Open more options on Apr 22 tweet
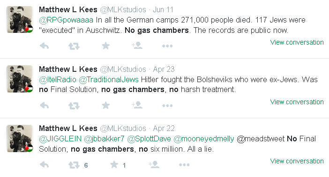The width and height of the screenshot is (329, 177). click(184, 165)
